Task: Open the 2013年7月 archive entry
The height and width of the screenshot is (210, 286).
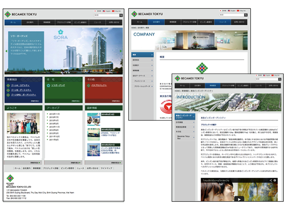Action: click(x=54, y=117)
